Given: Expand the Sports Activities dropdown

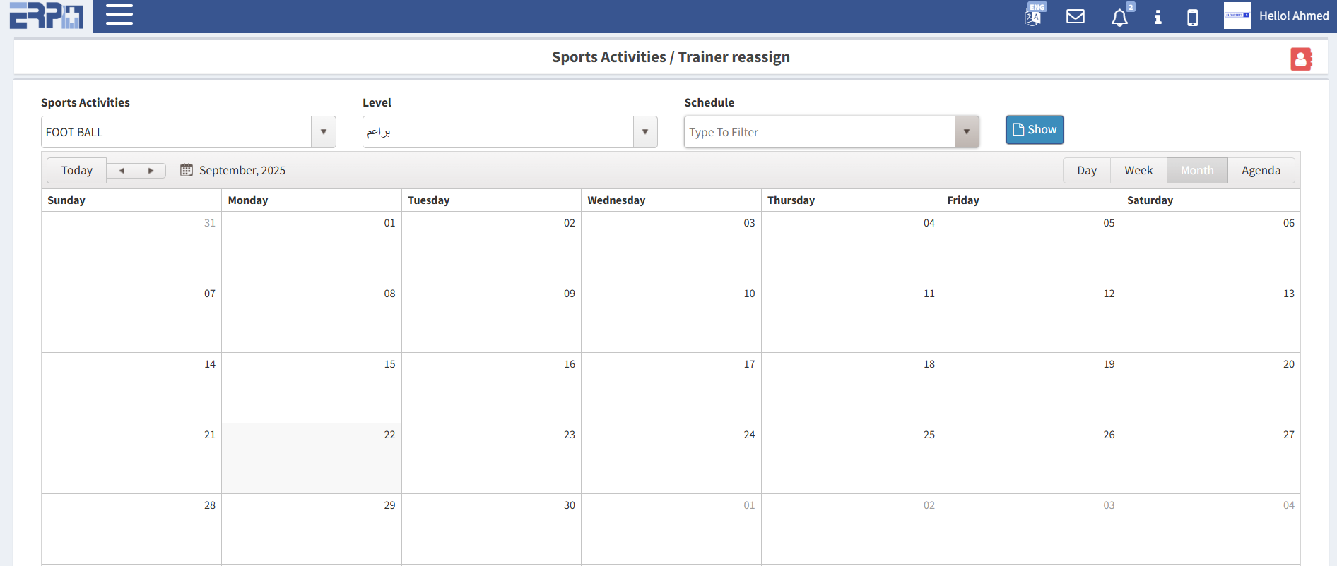Looking at the screenshot, I should pos(324,132).
